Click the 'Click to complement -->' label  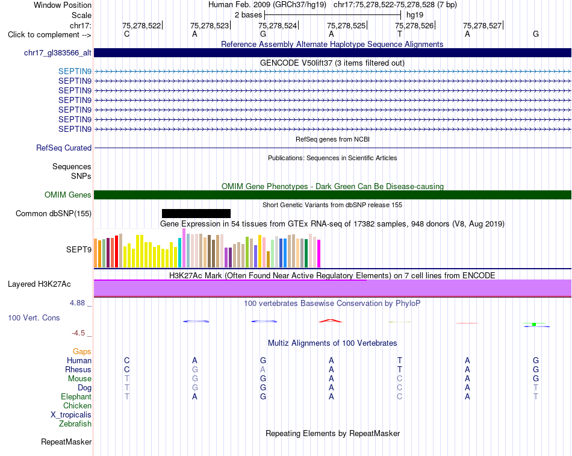[49, 35]
